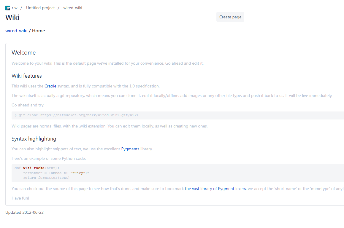
Task: Click 'Go ahead and try:' text
Action: (28, 105)
